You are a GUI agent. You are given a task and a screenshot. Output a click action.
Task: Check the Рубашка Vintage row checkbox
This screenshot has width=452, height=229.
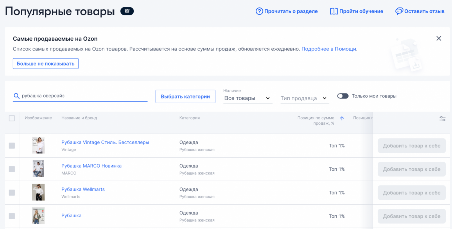(12, 146)
